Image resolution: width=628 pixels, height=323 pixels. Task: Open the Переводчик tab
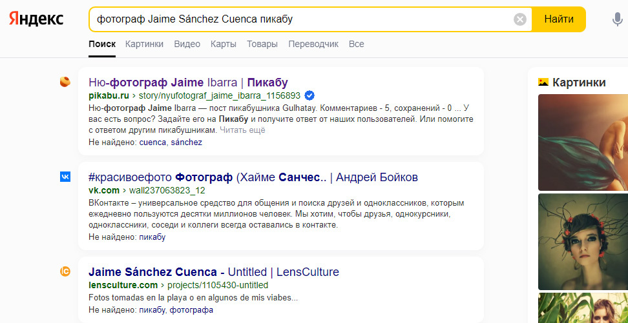313,44
